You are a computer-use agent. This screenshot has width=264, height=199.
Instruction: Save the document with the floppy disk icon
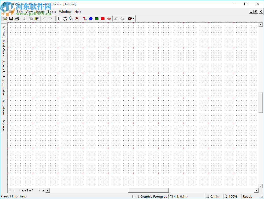pos(11,19)
